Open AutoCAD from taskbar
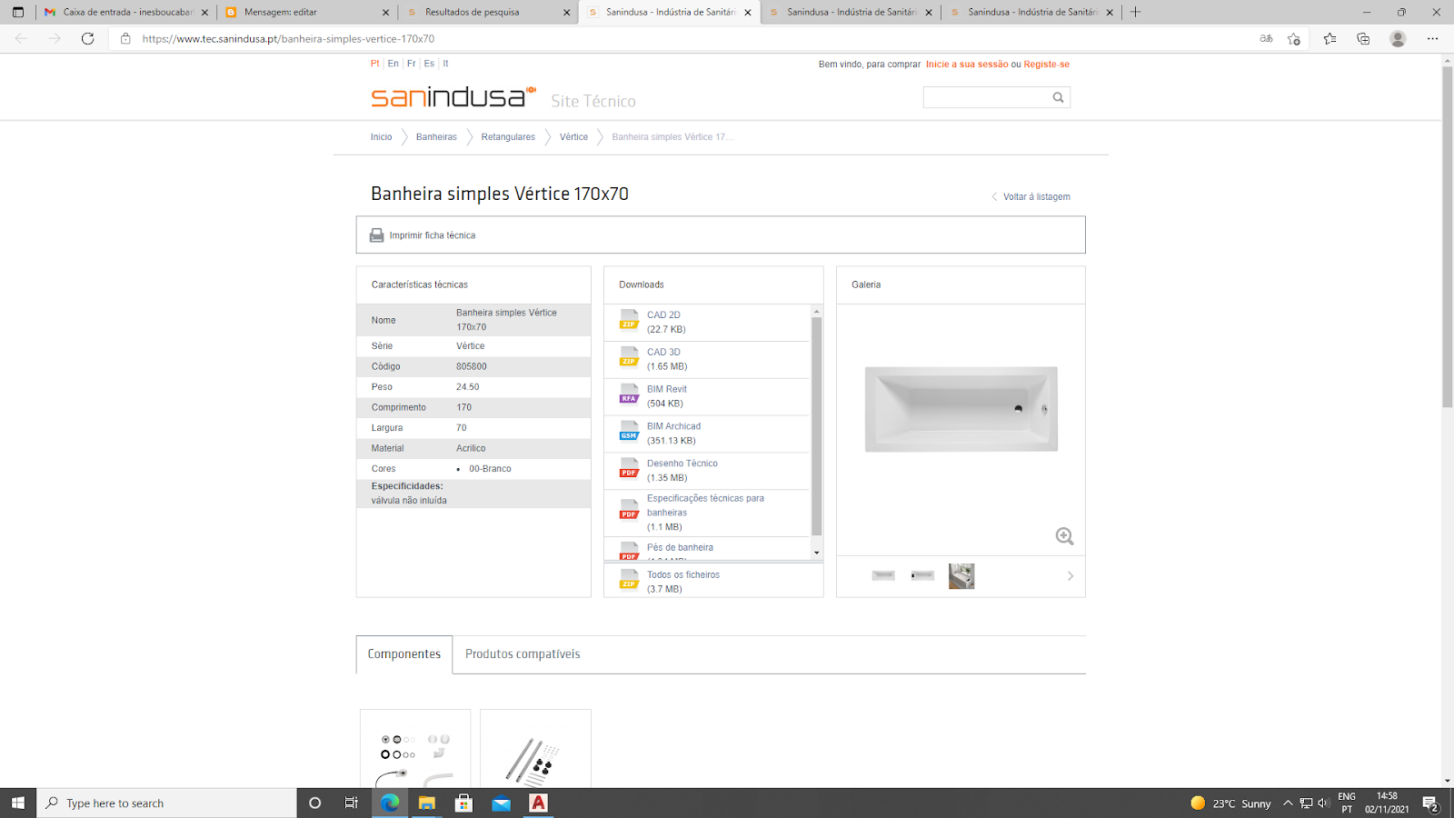This screenshot has height=818, width=1454. tap(538, 803)
